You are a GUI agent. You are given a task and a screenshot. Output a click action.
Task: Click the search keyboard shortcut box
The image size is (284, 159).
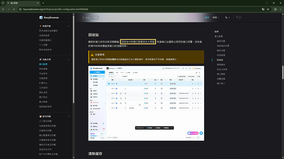(95, 18)
